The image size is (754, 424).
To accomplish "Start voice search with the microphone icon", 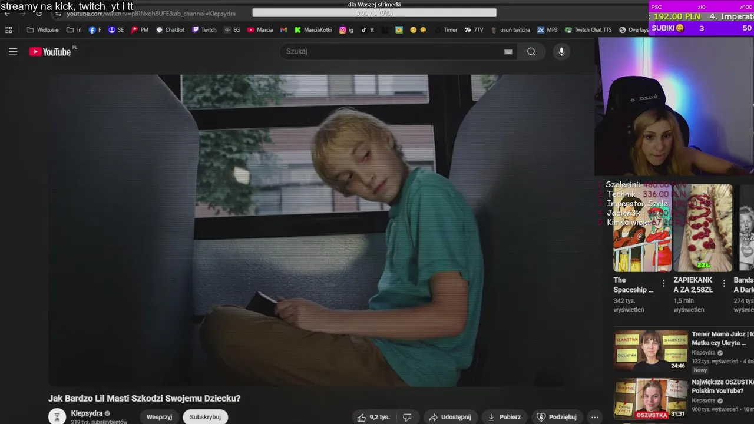I will [x=561, y=52].
